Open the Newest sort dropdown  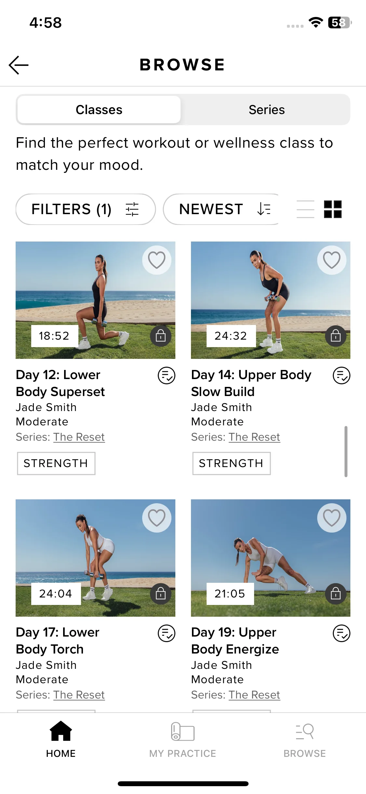point(221,209)
